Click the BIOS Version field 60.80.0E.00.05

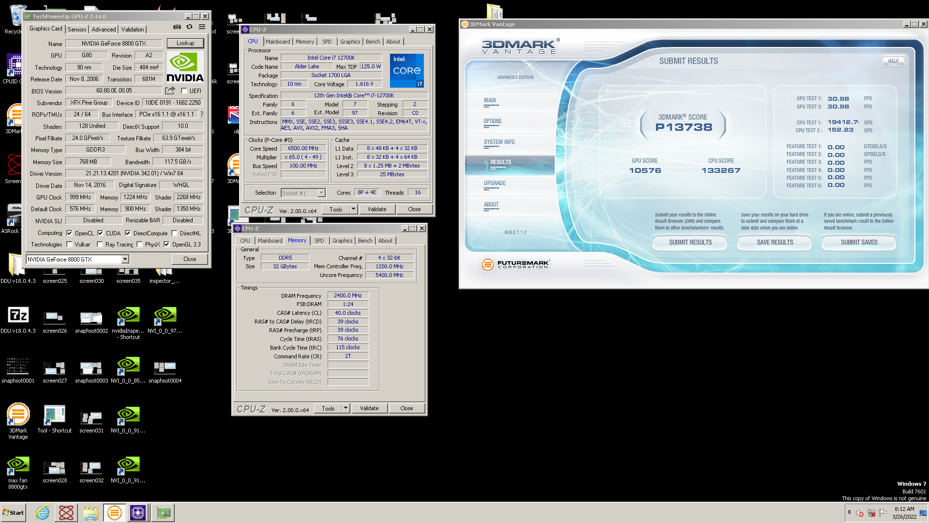(114, 91)
